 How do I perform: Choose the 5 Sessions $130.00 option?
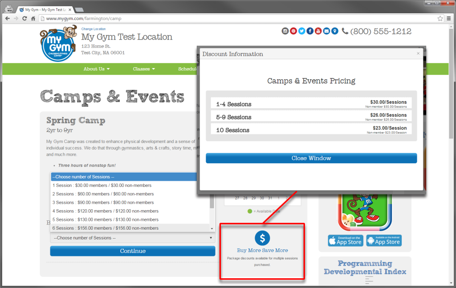click(x=105, y=219)
